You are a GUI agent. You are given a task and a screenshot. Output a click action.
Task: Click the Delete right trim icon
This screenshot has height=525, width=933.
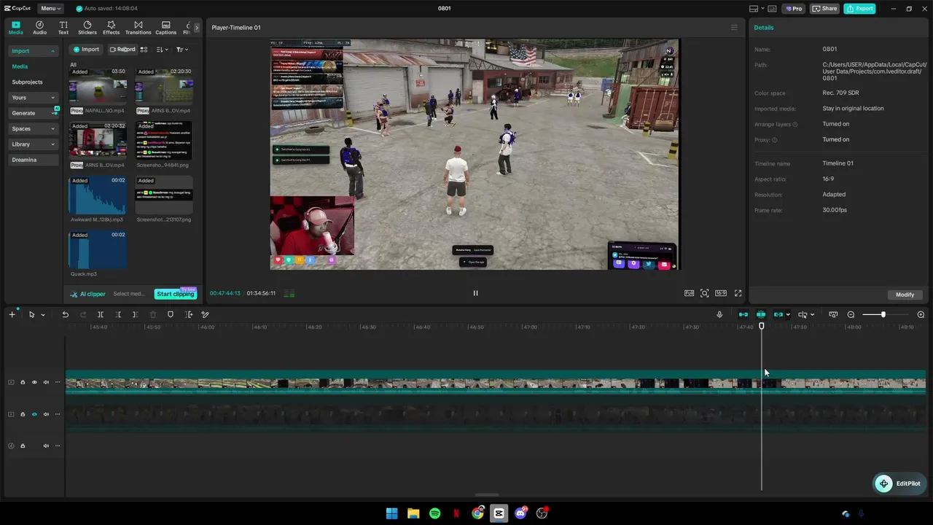(136, 315)
